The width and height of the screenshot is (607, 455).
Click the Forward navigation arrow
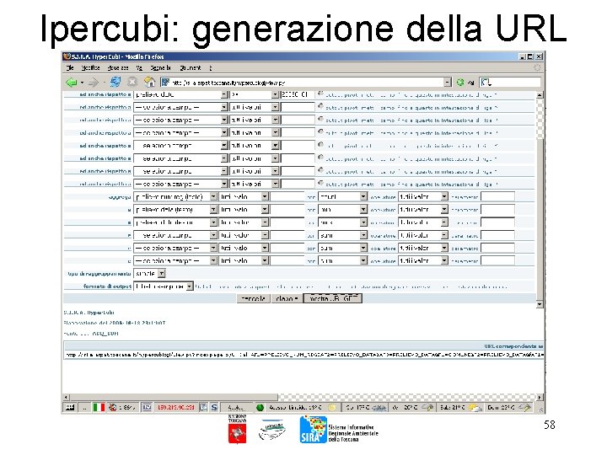[94, 82]
